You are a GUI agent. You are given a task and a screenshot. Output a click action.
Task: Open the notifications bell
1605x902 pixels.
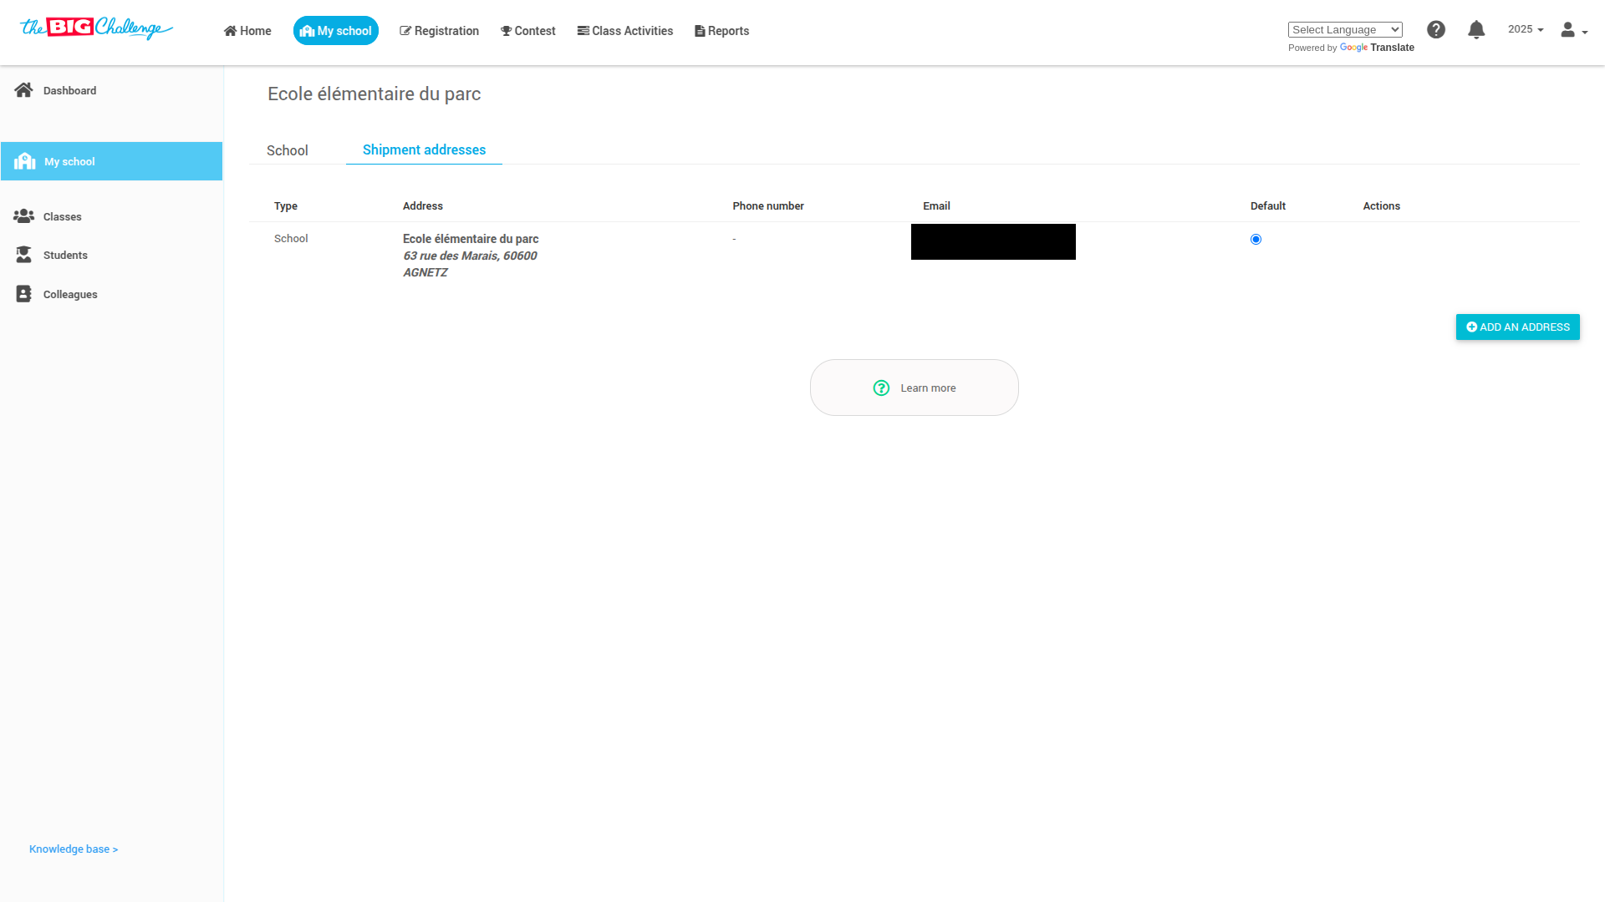pos(1475,30)
